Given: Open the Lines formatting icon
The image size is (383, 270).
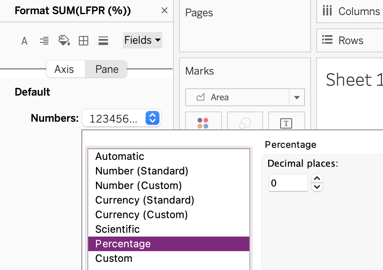Looking at the screenshot, I should [x=103, y=41].
